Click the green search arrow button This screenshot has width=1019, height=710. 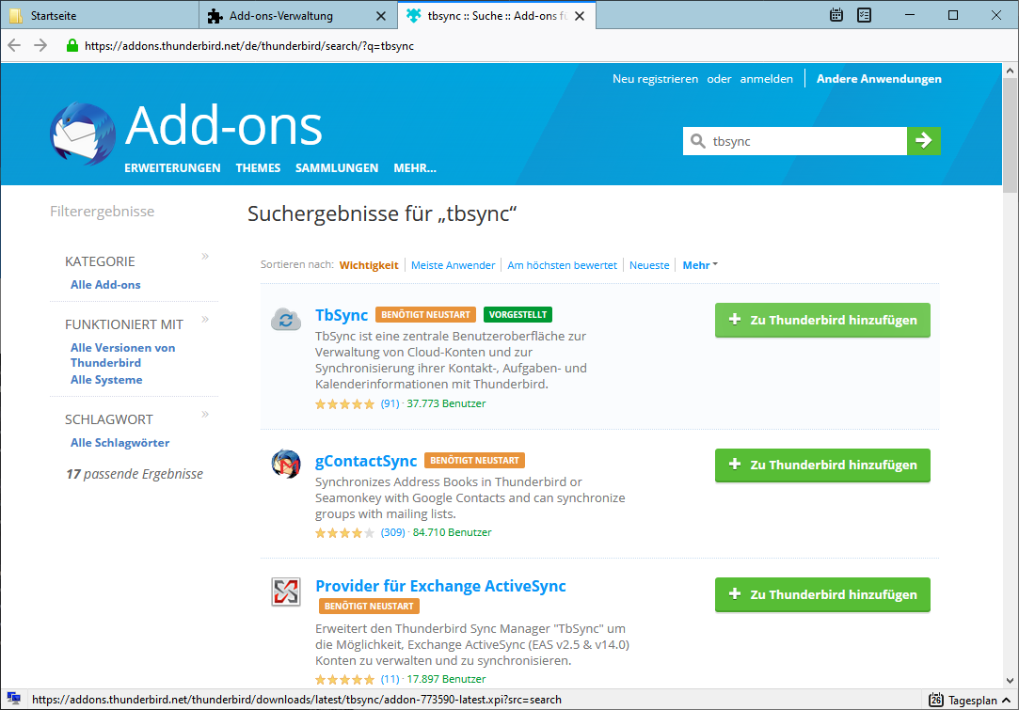923,140
